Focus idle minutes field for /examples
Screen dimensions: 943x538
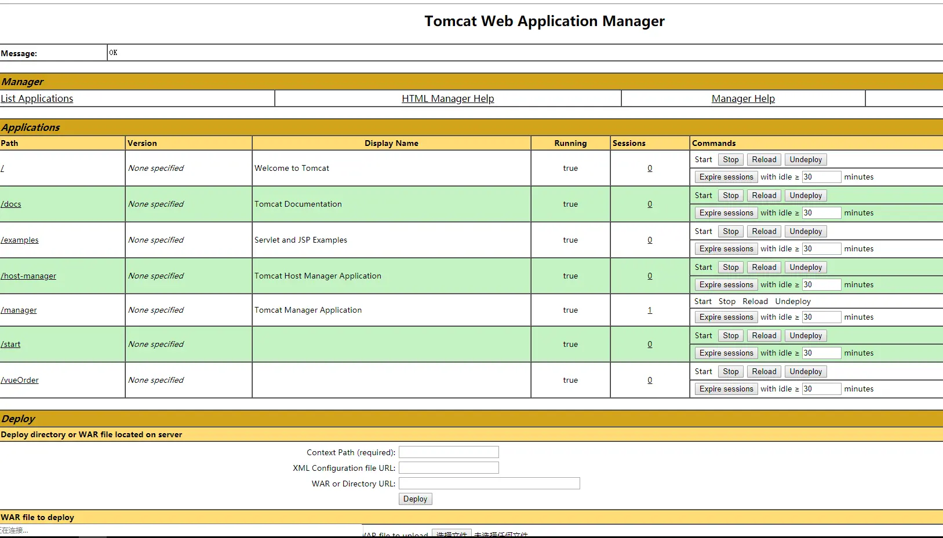click(821, 249)
